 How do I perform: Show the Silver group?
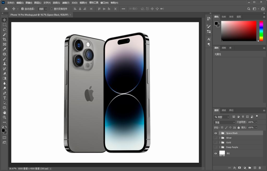(x=216, y=138)
